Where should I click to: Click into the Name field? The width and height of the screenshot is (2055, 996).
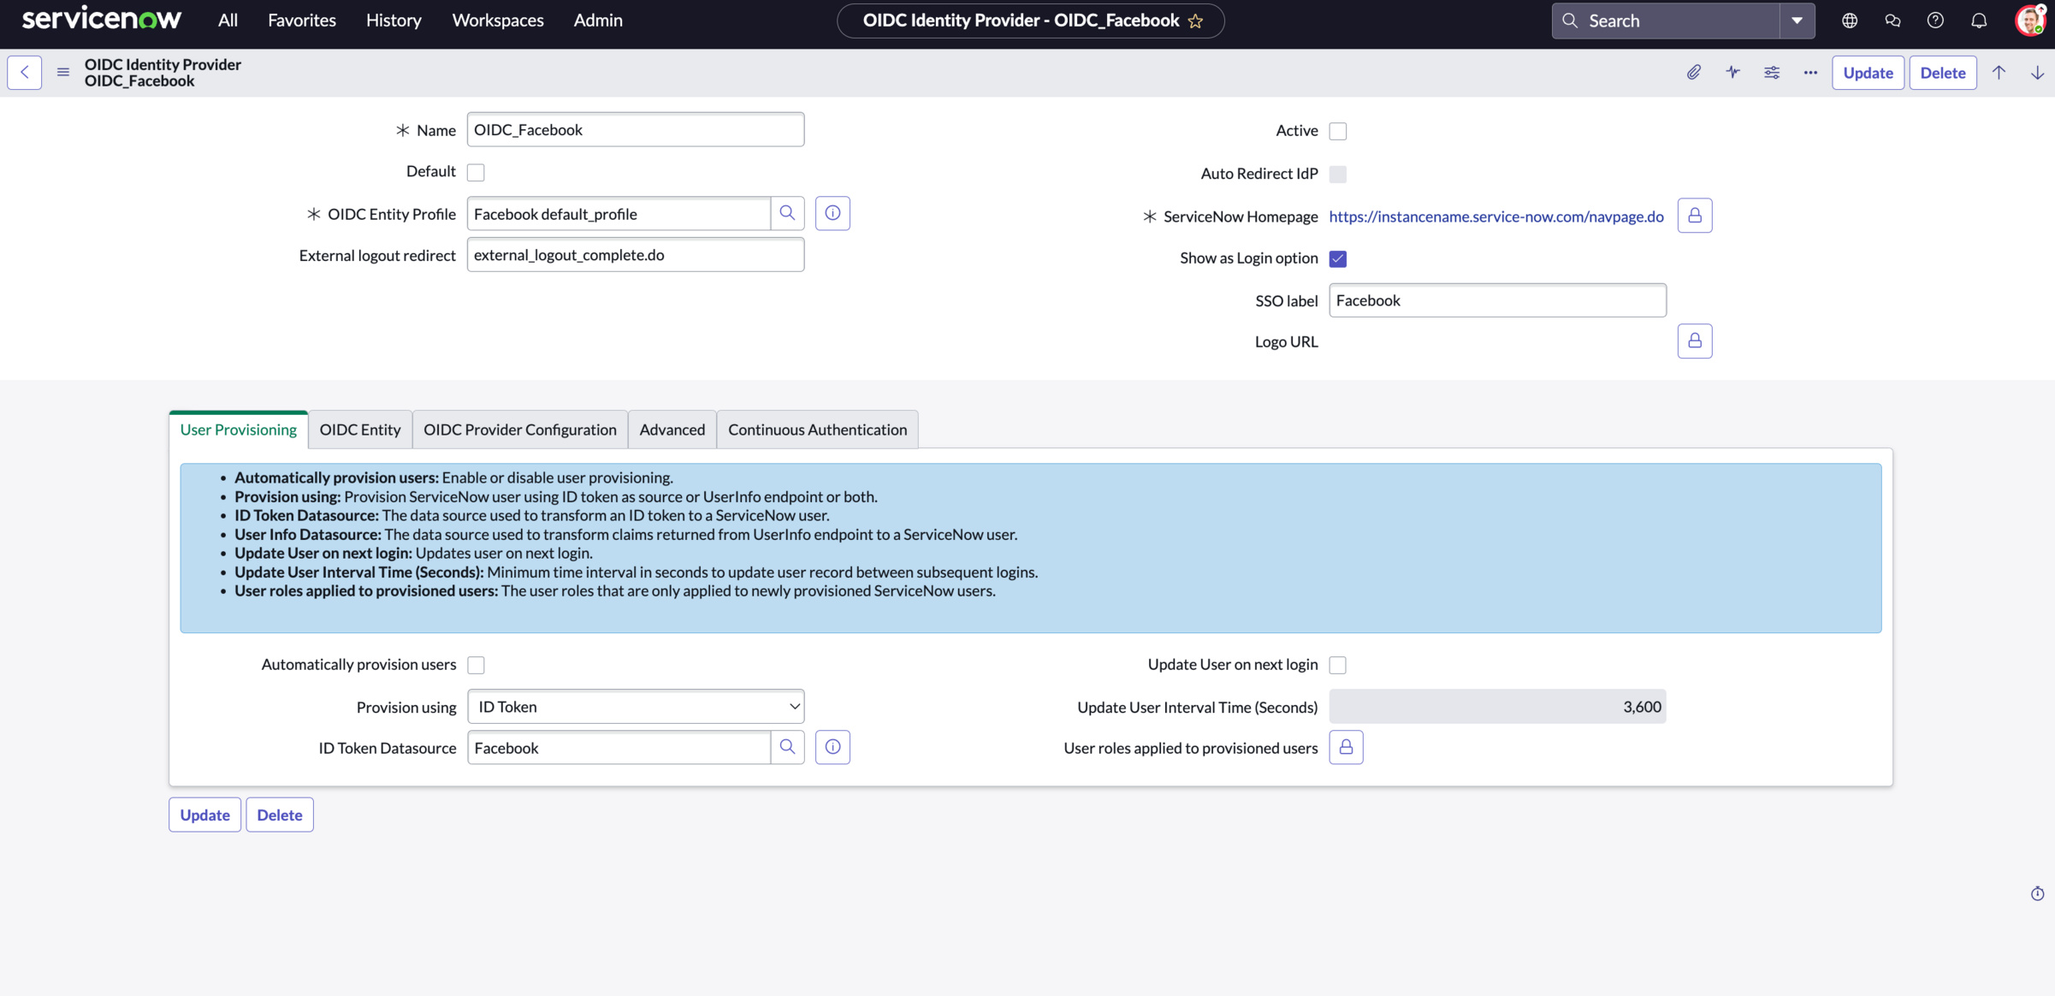click(x=636, y=129)
